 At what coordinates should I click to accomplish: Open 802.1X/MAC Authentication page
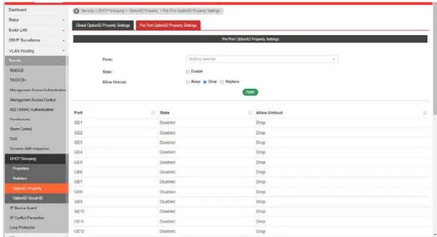click(x=31, y=110)
